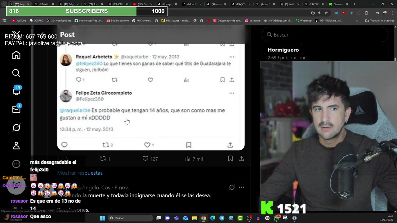Open WhatsApp bookmark in bookmarks bar
The height and width of the screenshot is (223, 397).
pyautogui.click(x=304, y=21)
